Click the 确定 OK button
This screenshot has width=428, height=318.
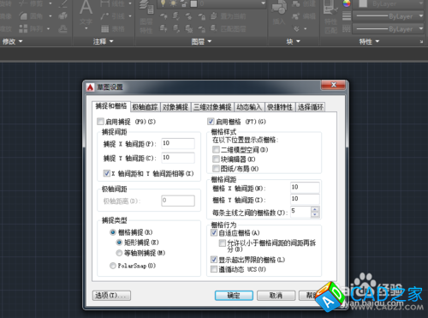coord(234,296)
